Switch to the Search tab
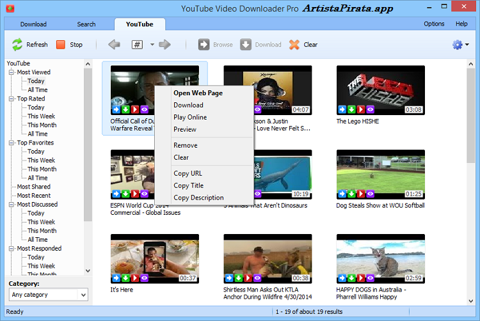The height and width of the screenshot is (321, 480). pos(86,24)
